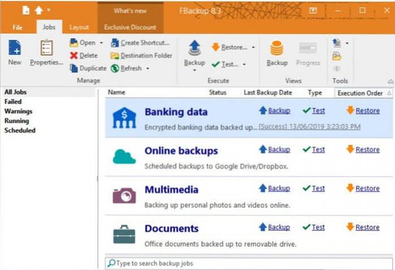
Task: Expand the Tools top icon dropdown arrow
Action: 347,43
